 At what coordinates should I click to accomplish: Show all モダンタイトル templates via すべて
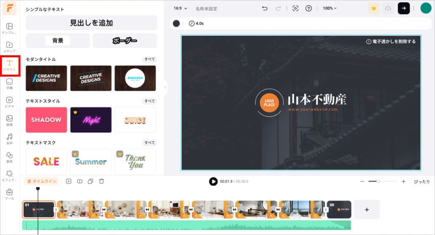click(149, 59)
